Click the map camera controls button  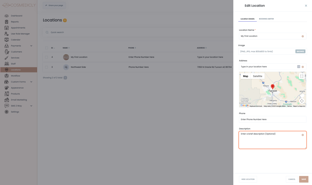click(302, 101)
